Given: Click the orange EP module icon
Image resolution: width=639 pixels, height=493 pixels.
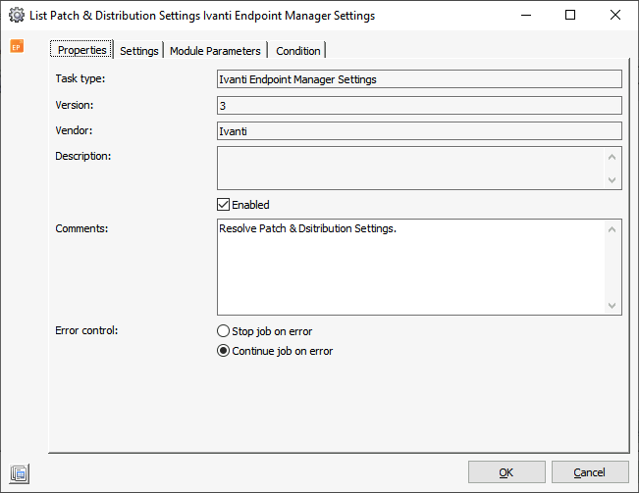Looking at the screenshot, I should [17, 46].
